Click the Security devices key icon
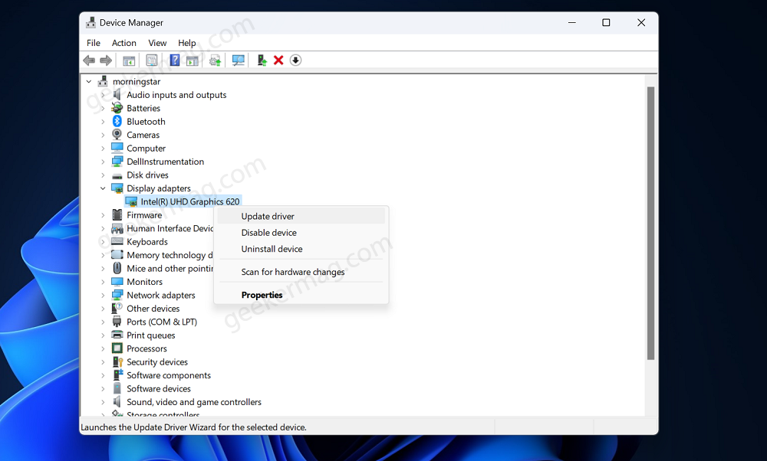 click(x=117, y=362)
